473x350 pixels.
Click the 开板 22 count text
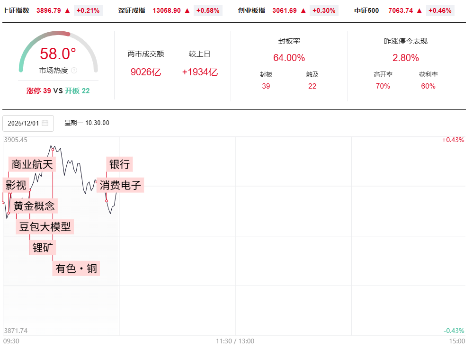pos(77,91)
